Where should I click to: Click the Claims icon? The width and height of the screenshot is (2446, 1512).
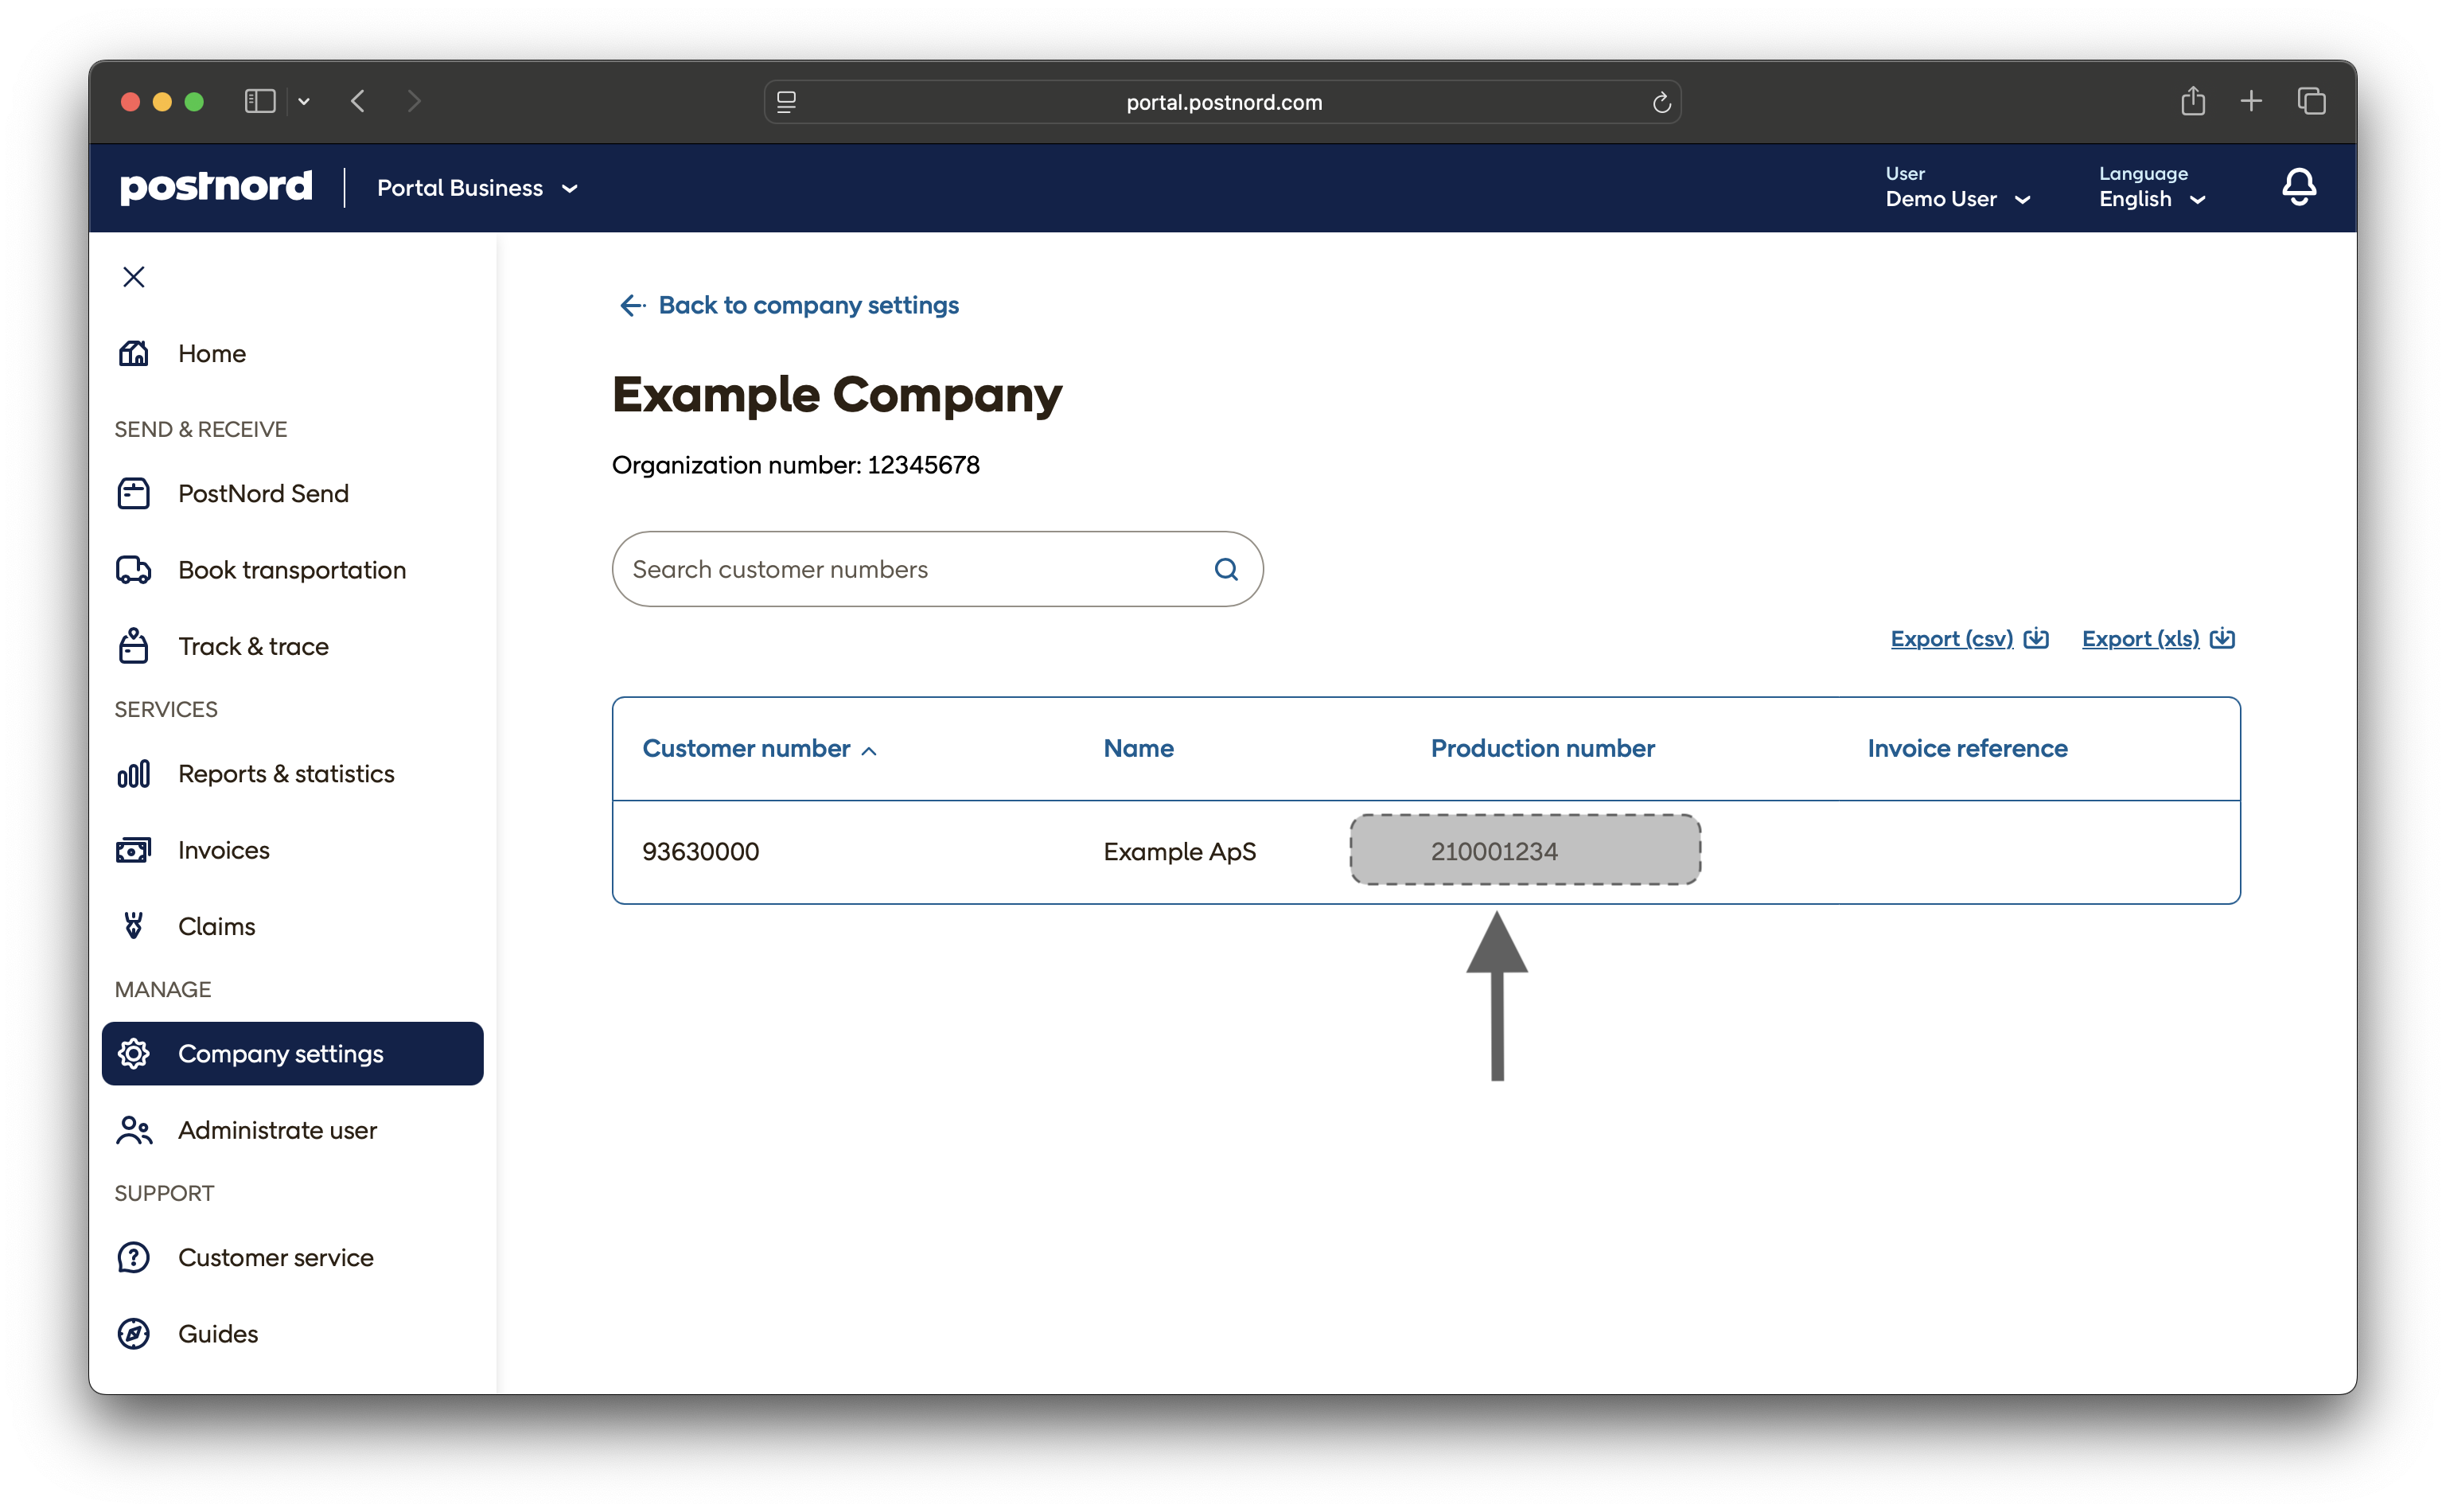pos(134,925)
